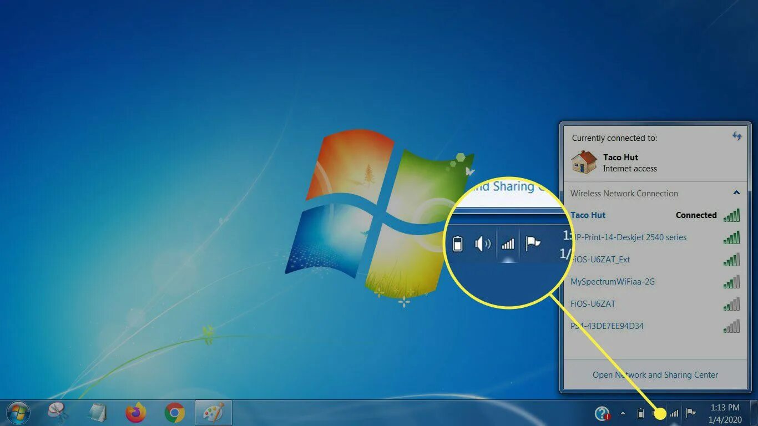Click the Help notification icon with red badge

(x=602, y=413)
